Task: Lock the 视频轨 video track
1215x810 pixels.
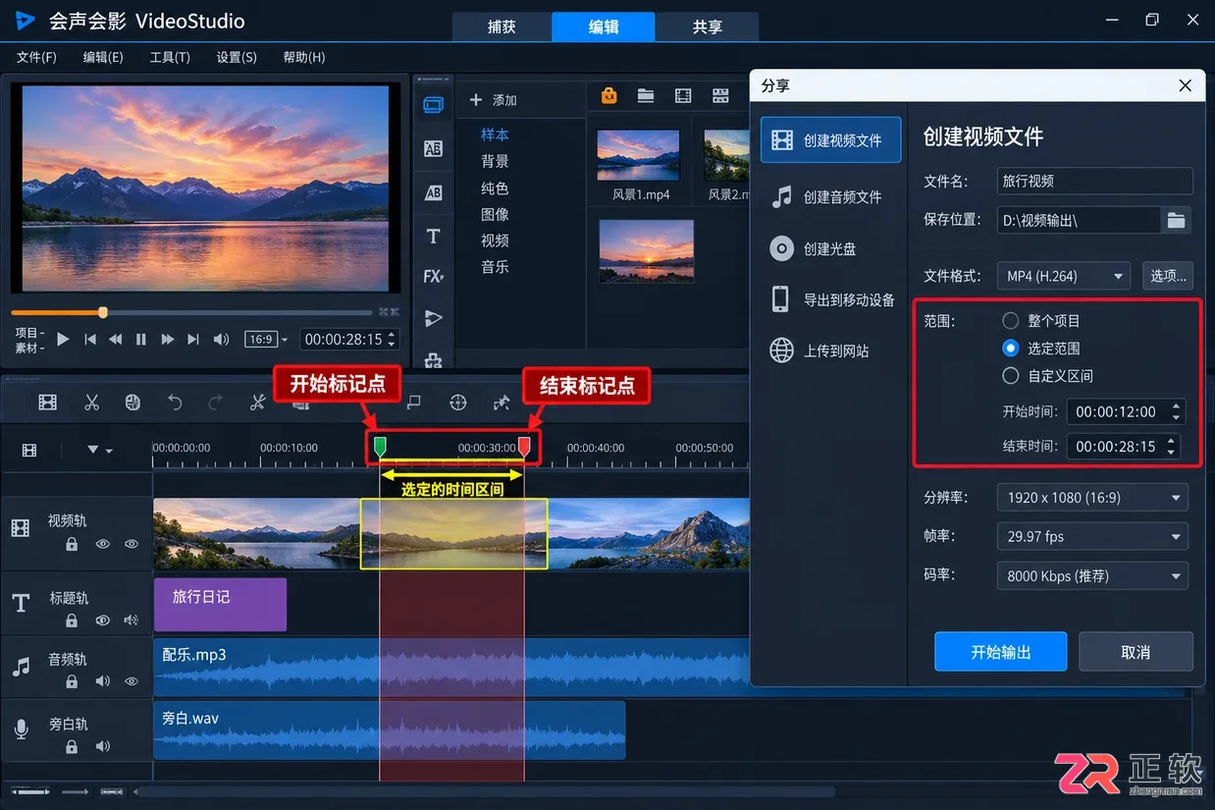Action: coord(72,544)
